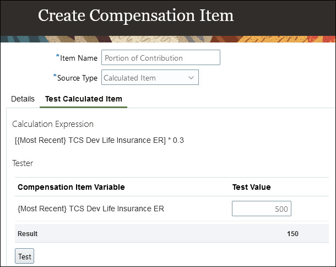
Task: Click the Test button
Action: (24, 256)
